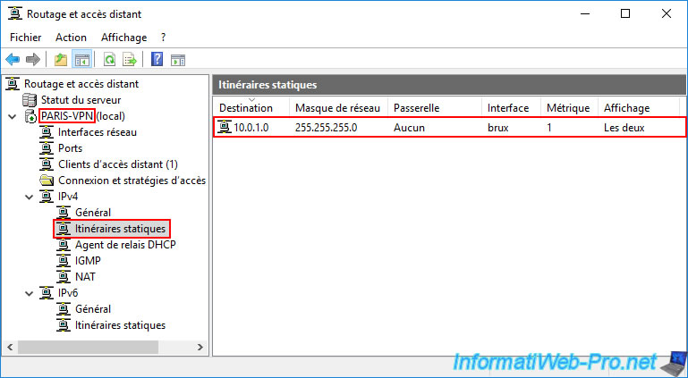
Task: Click the Export list toolbar icon
Action: 130,60
